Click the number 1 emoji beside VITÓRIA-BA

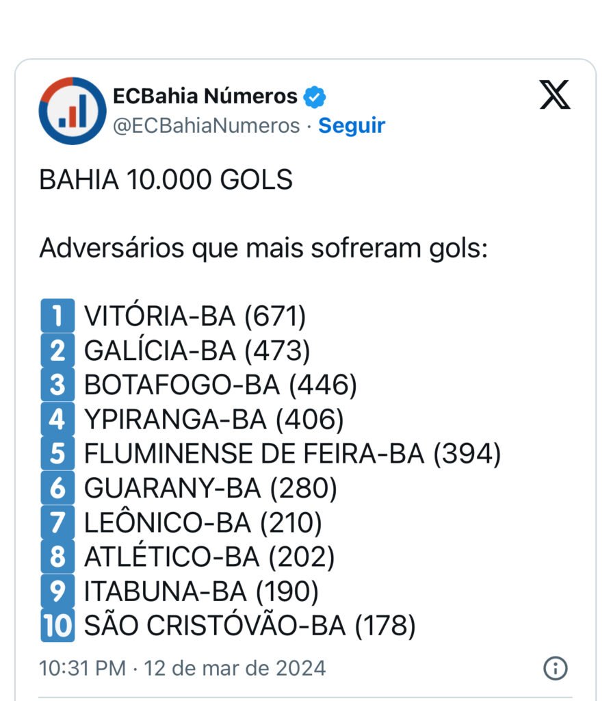tap(57, 316)
